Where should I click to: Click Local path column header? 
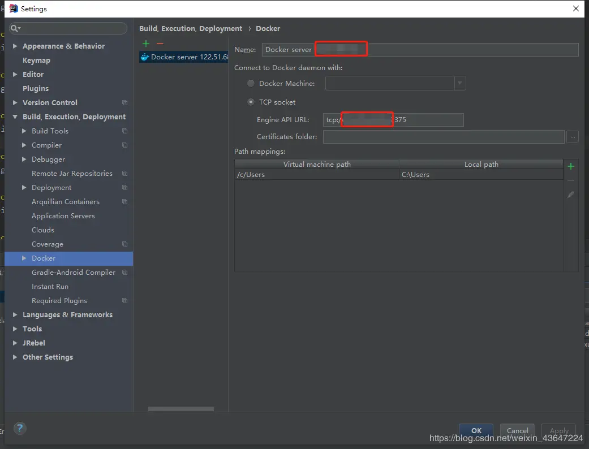(x=481, y=165)
